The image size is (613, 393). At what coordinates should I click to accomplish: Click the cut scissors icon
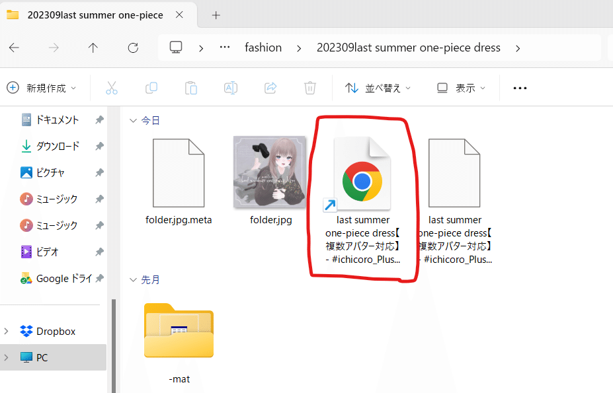coord(112,88)
